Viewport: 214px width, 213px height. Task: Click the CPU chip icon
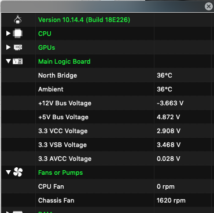coord(17,34)
